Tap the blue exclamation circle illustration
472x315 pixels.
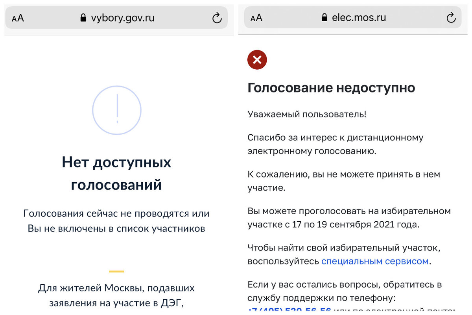coord(116,110)
